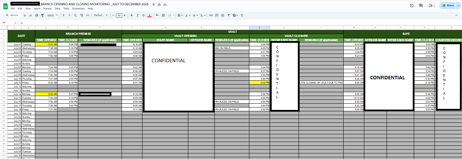Image resolution: width=462 pixels, height=159 pixels.
Task: Open the Data menu
Action: coord(57,8)
